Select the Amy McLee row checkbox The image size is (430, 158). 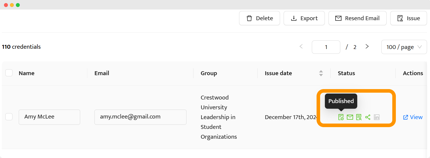(x=9, y=117)
